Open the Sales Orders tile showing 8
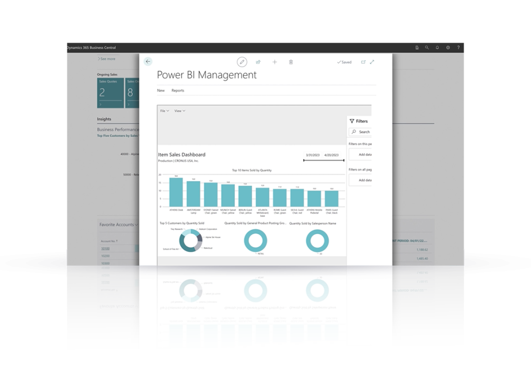 click(132, 93)
